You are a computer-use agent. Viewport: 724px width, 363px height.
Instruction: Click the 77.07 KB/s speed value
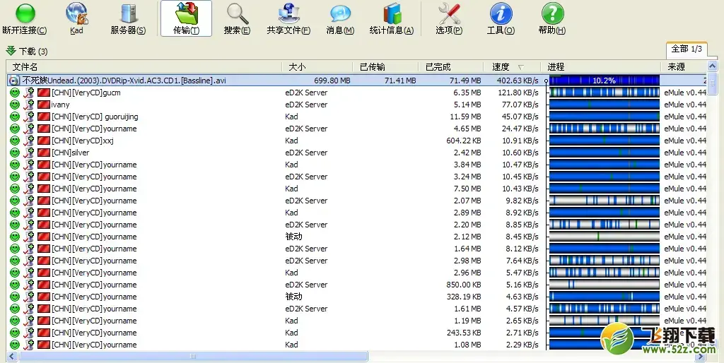[x=520, y=105]
